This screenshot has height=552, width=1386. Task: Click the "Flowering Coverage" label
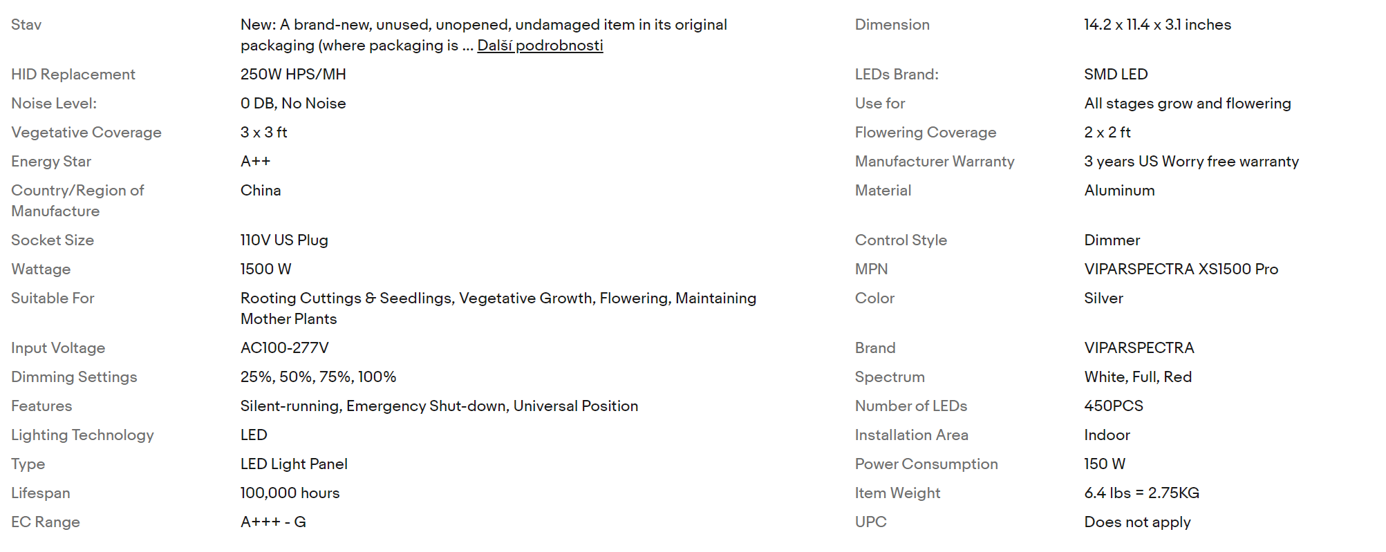pos(925,133)
